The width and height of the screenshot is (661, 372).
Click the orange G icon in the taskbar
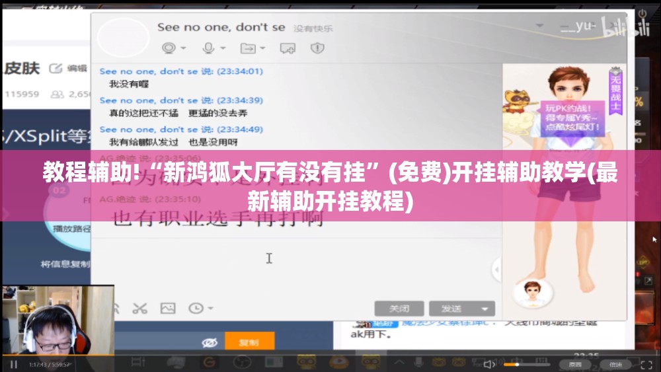coord(209,362)
